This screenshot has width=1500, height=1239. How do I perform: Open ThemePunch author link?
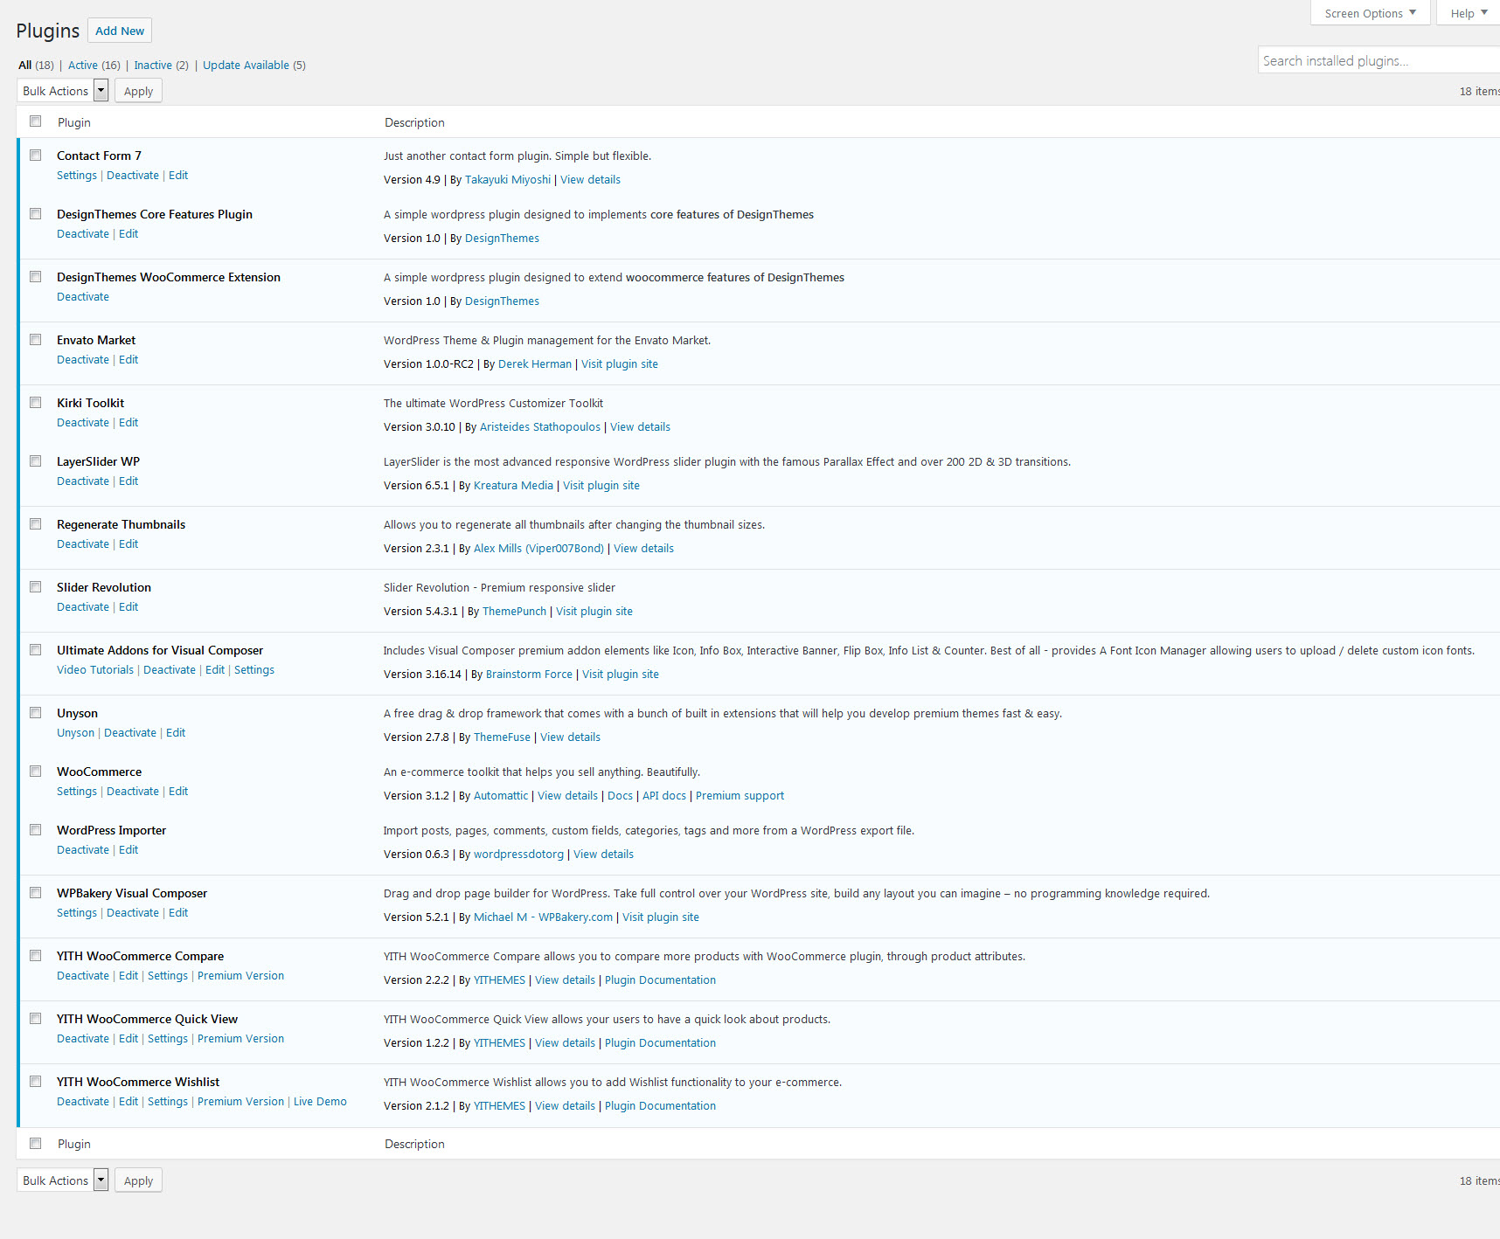pos(514,612)
